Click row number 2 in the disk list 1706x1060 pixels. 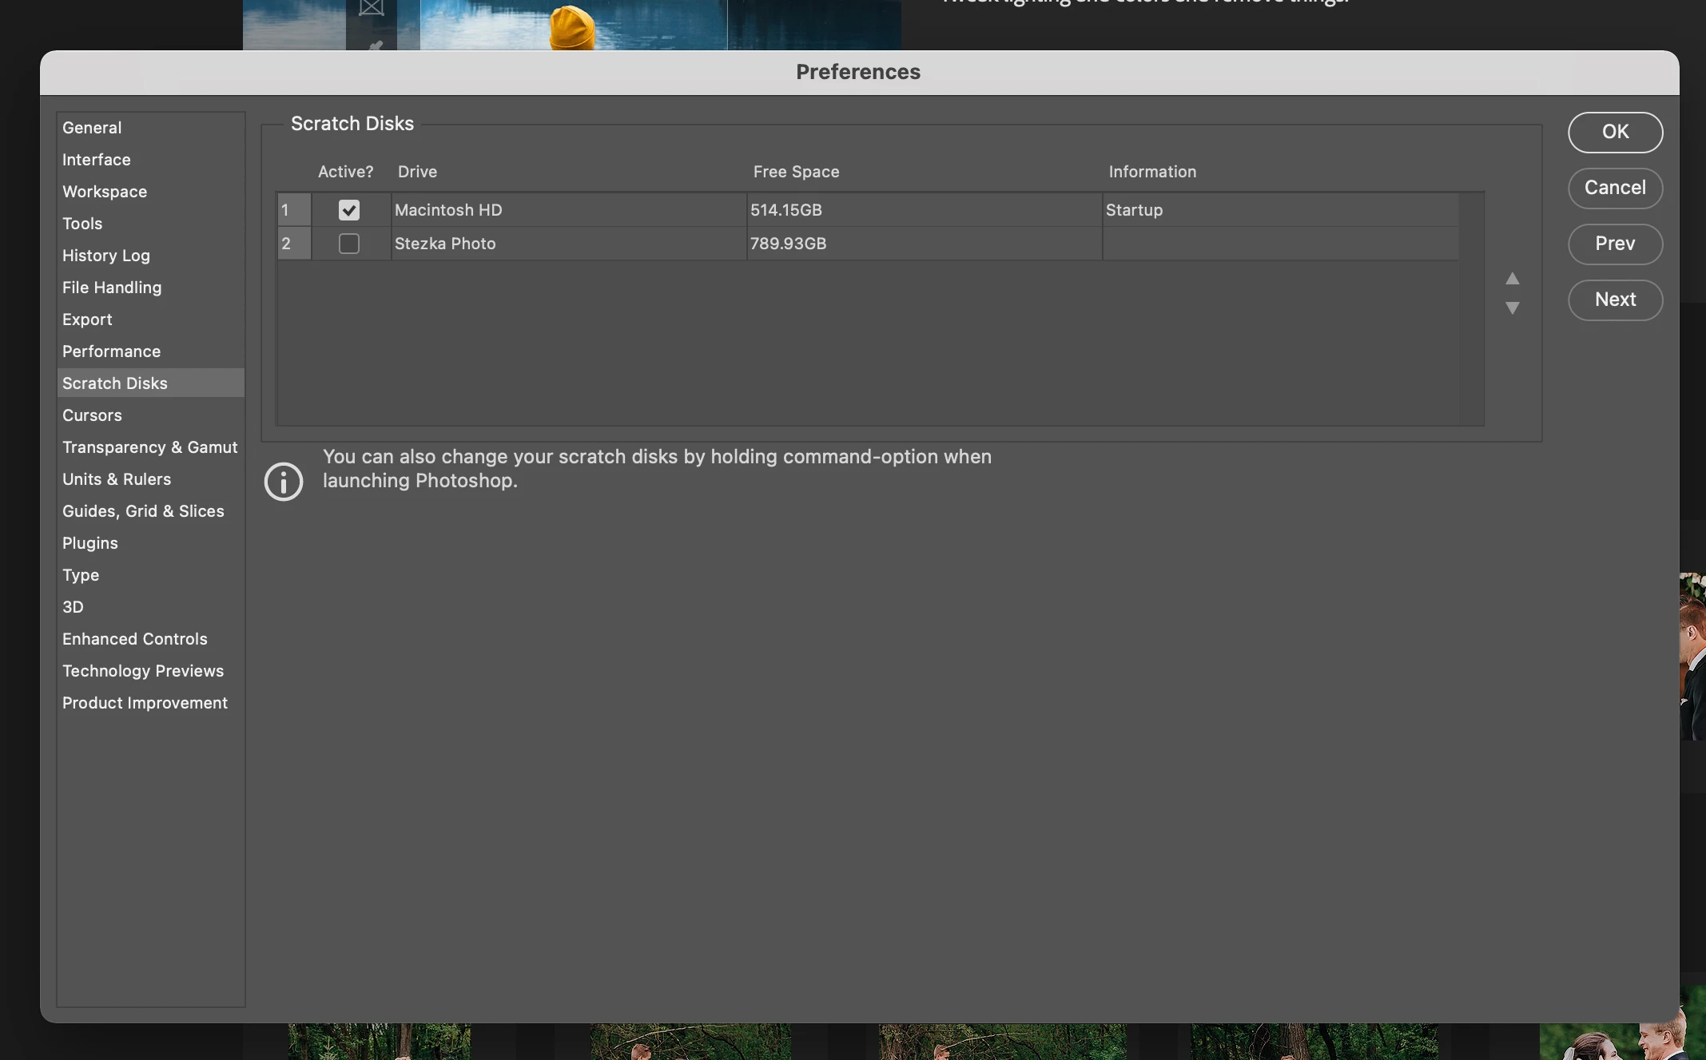pos(293,244)
